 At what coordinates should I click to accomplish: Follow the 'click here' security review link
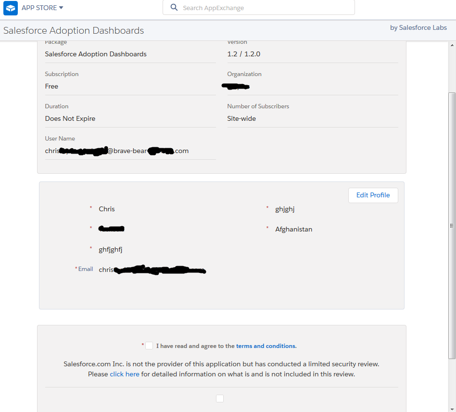pos(125,374)
